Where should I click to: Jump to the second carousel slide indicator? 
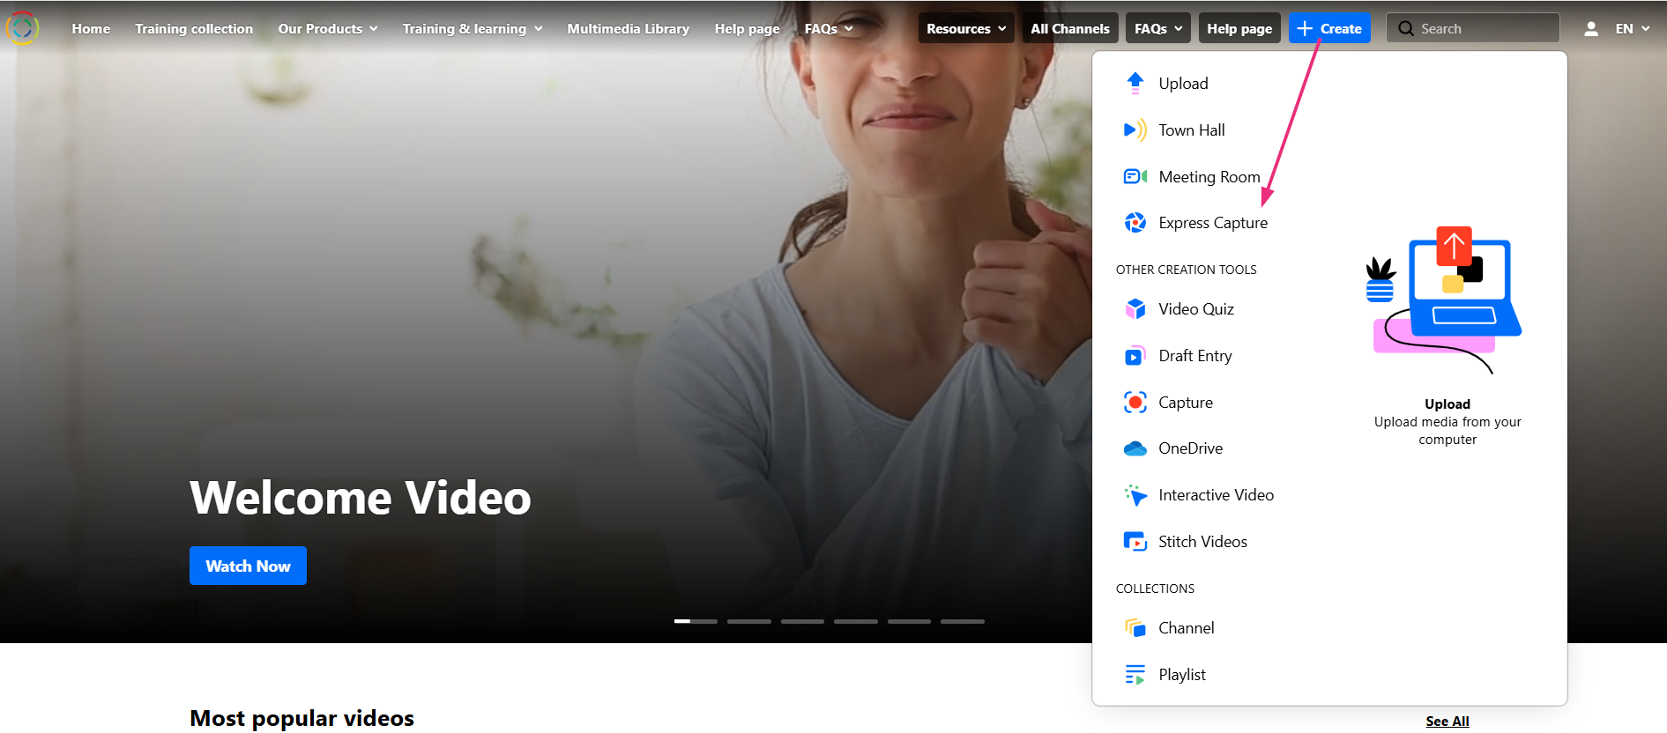(749, 621)
